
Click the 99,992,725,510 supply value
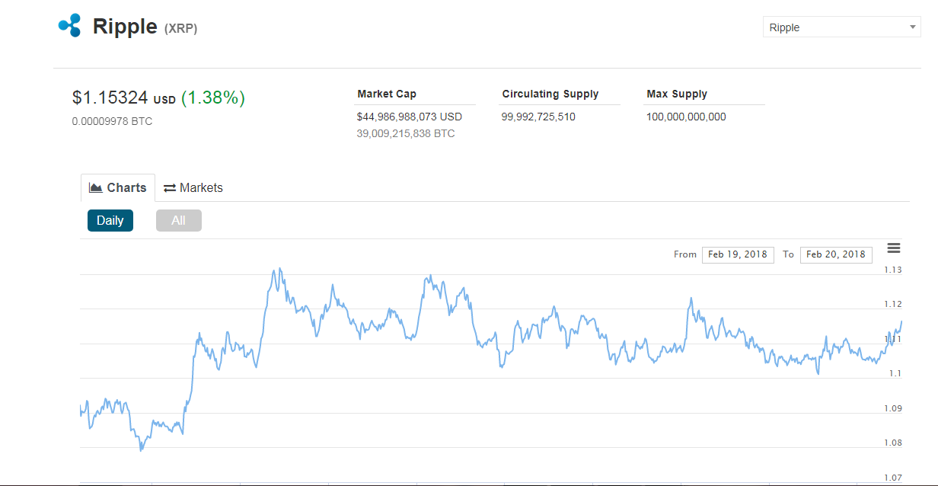point(538,117)
